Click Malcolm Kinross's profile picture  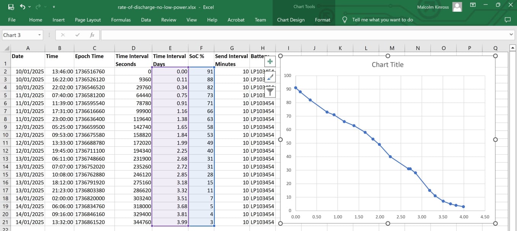click(x=457, y=7)
